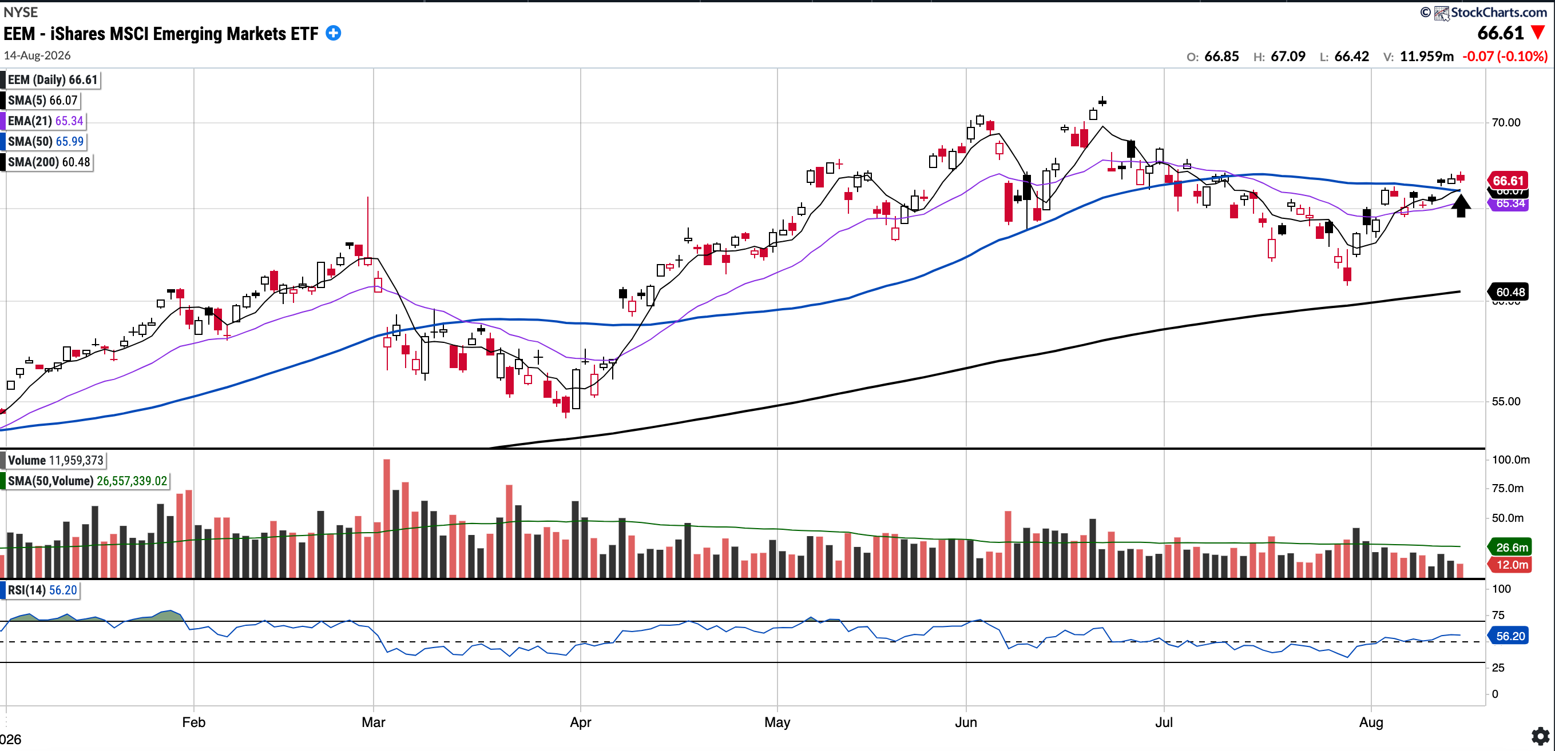Select the SMA(5) 66.07 legend label
Image resolution: width=1555 pixels, height=751 pixels.
43,100
